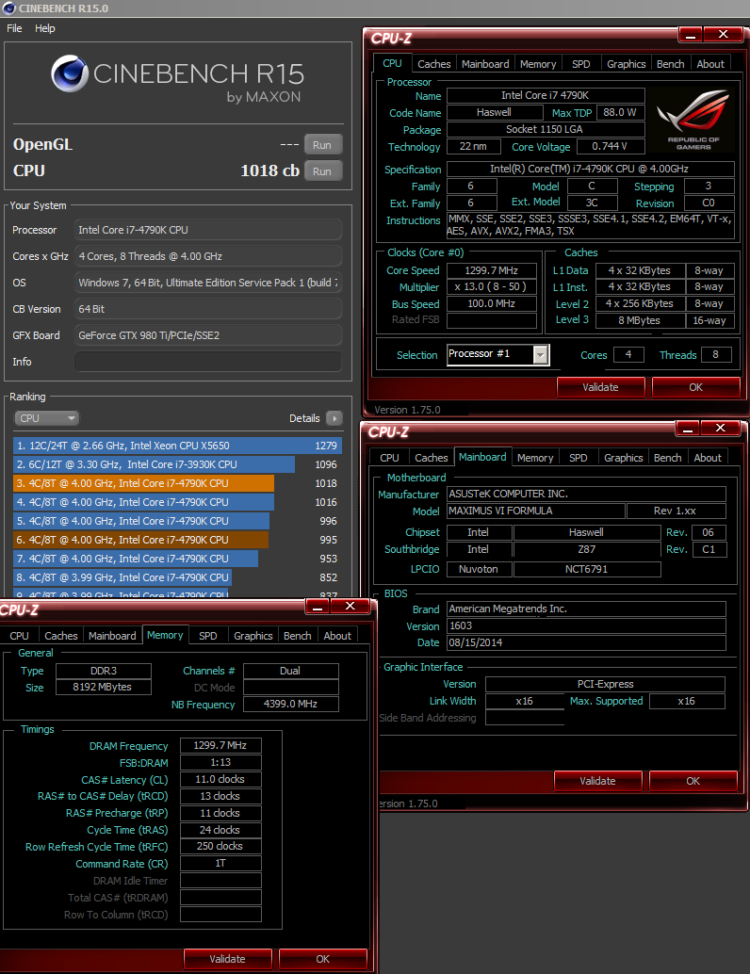Screen dimensions: 750x974
Task: Open the Help menu in Cinebench
Action: (44, 28)
